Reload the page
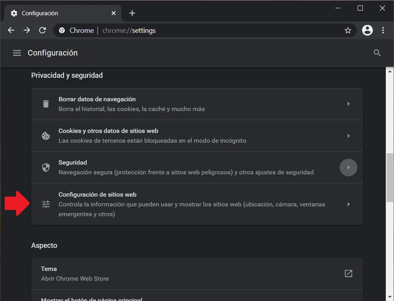Image resolution: width=394 pixels, height=301 pixels. 43,30
